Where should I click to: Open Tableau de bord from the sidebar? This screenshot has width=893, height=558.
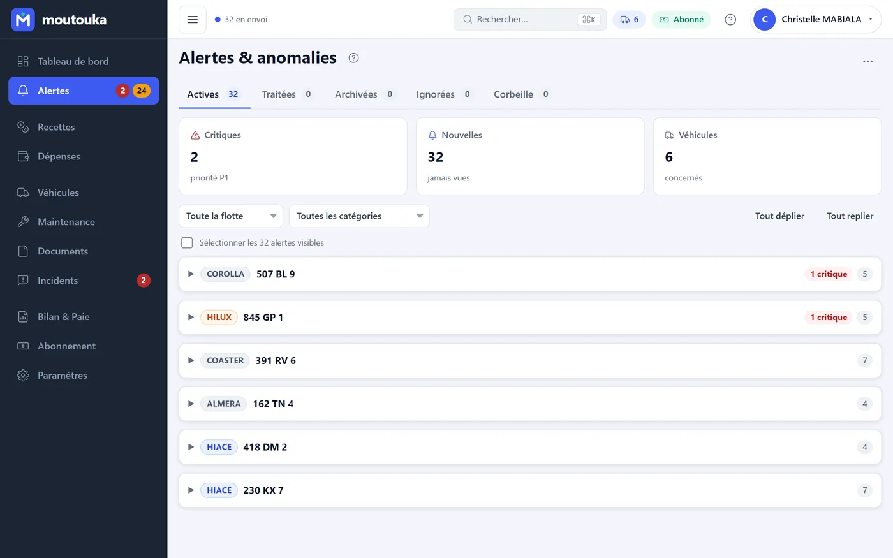(x=84, y=61)
